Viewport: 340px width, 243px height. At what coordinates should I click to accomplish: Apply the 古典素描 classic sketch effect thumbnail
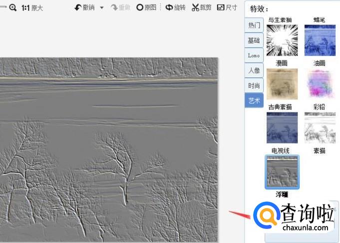point(282,84)
